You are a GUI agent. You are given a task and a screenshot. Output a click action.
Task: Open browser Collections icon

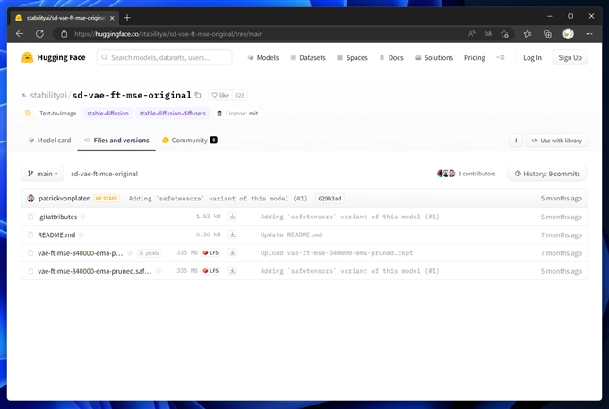pos(547,34)
